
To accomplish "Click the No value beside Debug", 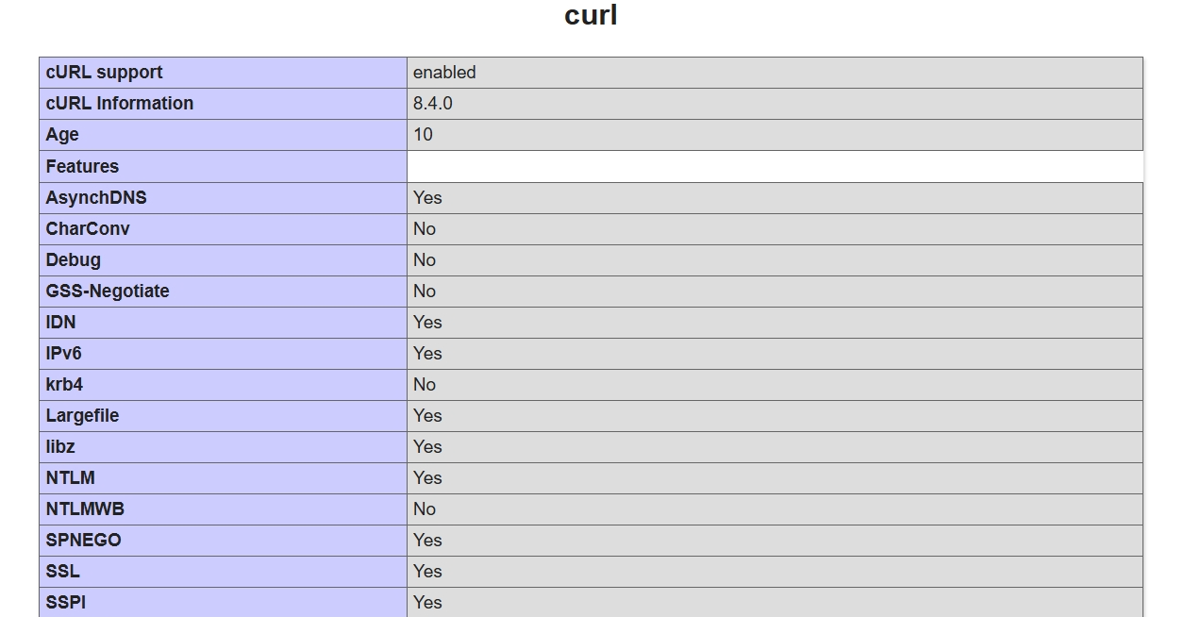I will 425,260.
